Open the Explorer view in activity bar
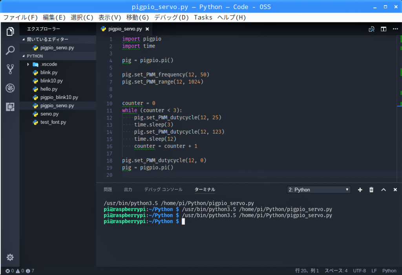The height and width of the screenshot is (275, 402). click(10, 32)
